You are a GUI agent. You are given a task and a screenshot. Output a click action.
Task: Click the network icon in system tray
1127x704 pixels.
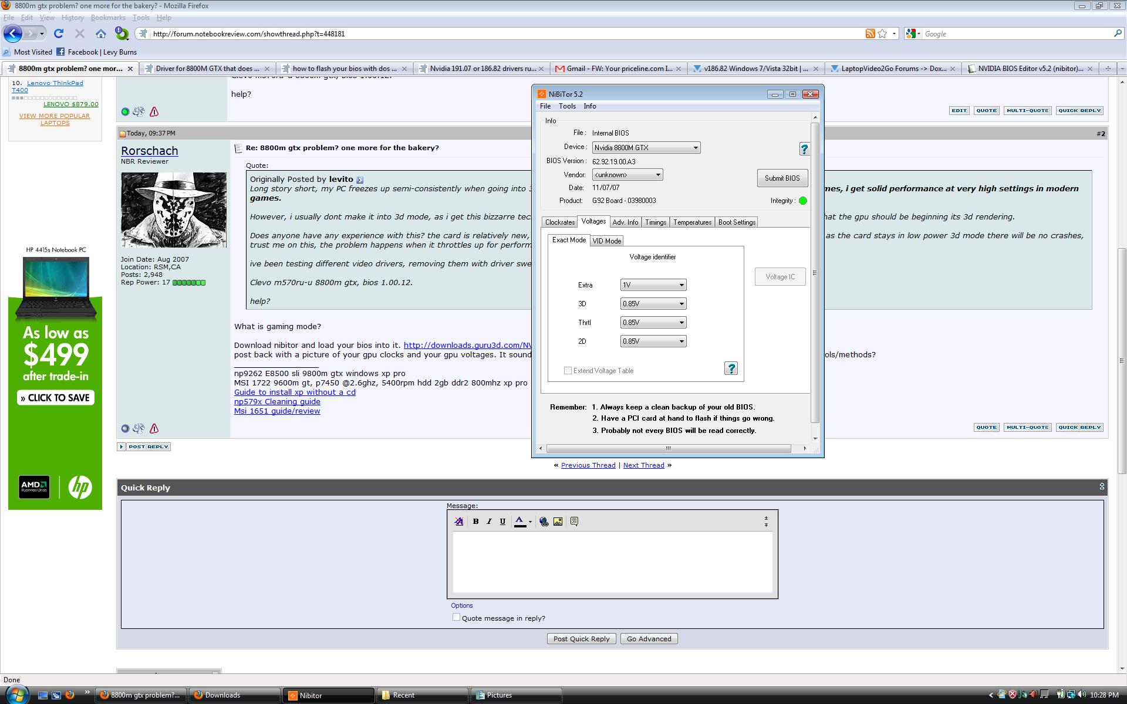(x=1071, y=695)
